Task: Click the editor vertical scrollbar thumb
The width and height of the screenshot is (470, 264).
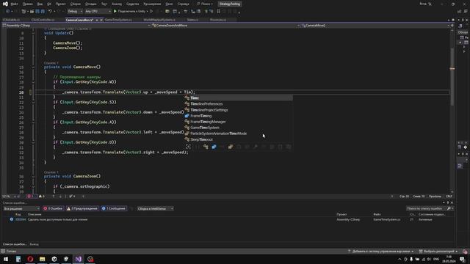Action: tap(452, 76)
